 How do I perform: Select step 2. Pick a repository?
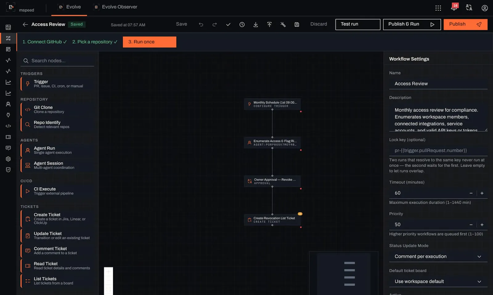click(x=95, y=42)
